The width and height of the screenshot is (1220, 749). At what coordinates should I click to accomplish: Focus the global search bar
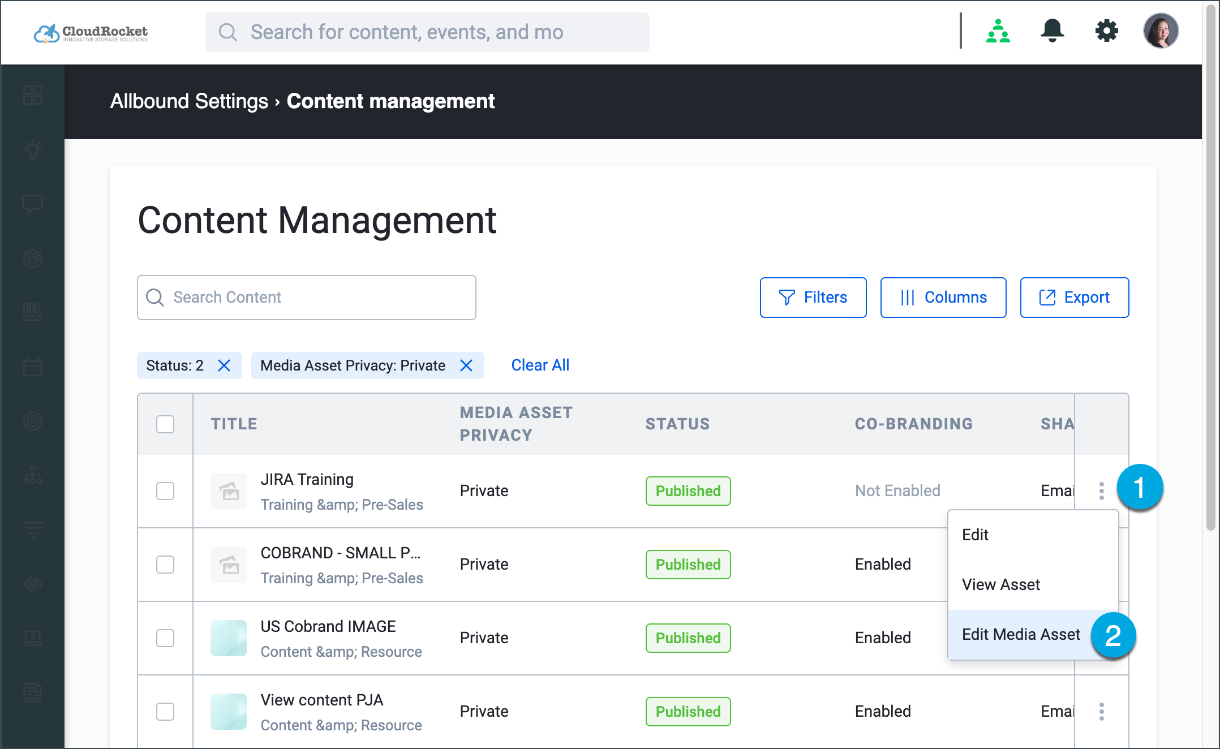[x=427, y=32]
